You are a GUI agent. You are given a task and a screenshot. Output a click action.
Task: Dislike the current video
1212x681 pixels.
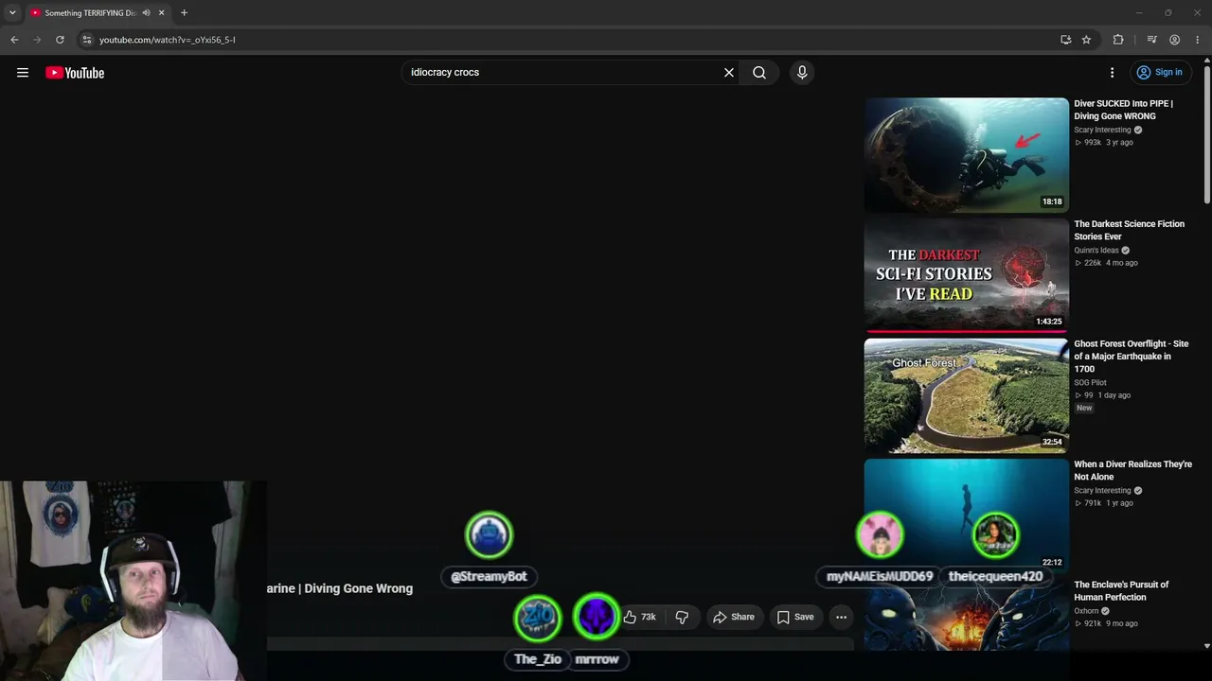coord(682,617)
